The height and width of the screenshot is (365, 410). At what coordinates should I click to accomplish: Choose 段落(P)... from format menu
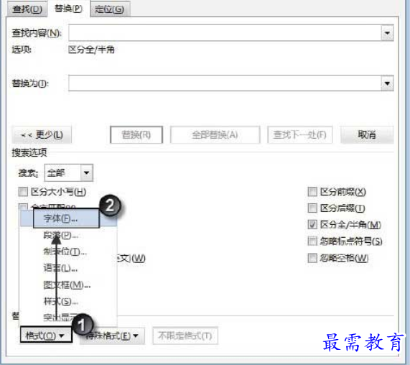tap(68, 235)
